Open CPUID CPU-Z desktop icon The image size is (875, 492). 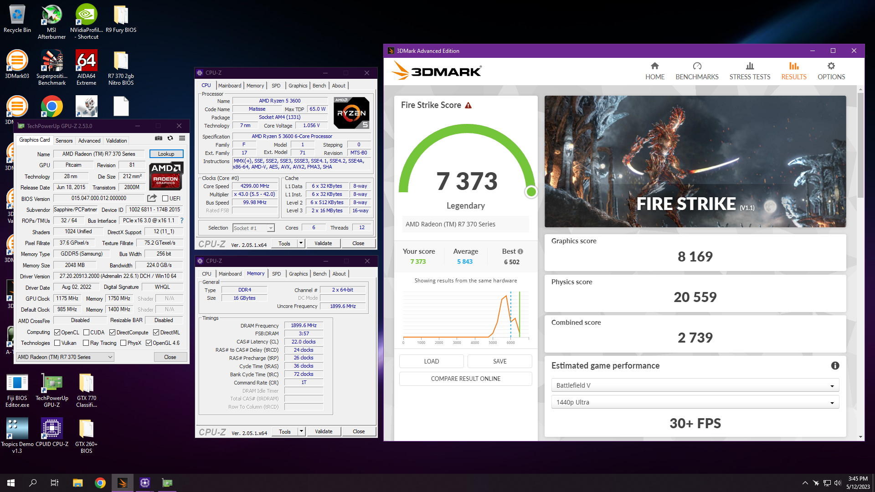51,433
